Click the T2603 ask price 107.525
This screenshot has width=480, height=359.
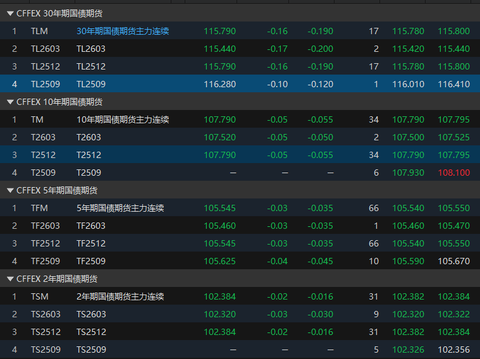453,137
